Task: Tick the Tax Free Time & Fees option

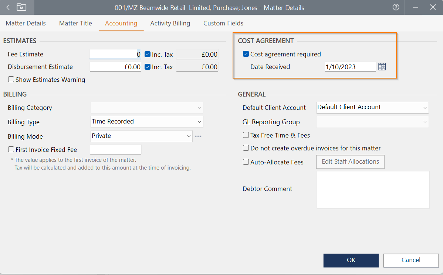Action: (x=246, y=135)
